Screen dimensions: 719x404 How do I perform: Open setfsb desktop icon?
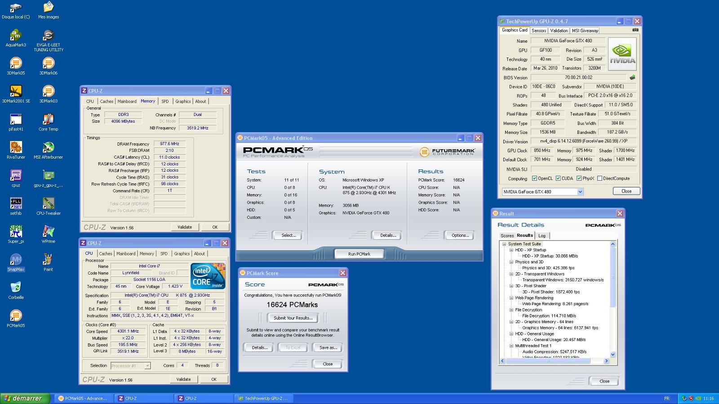coord(16,207)
